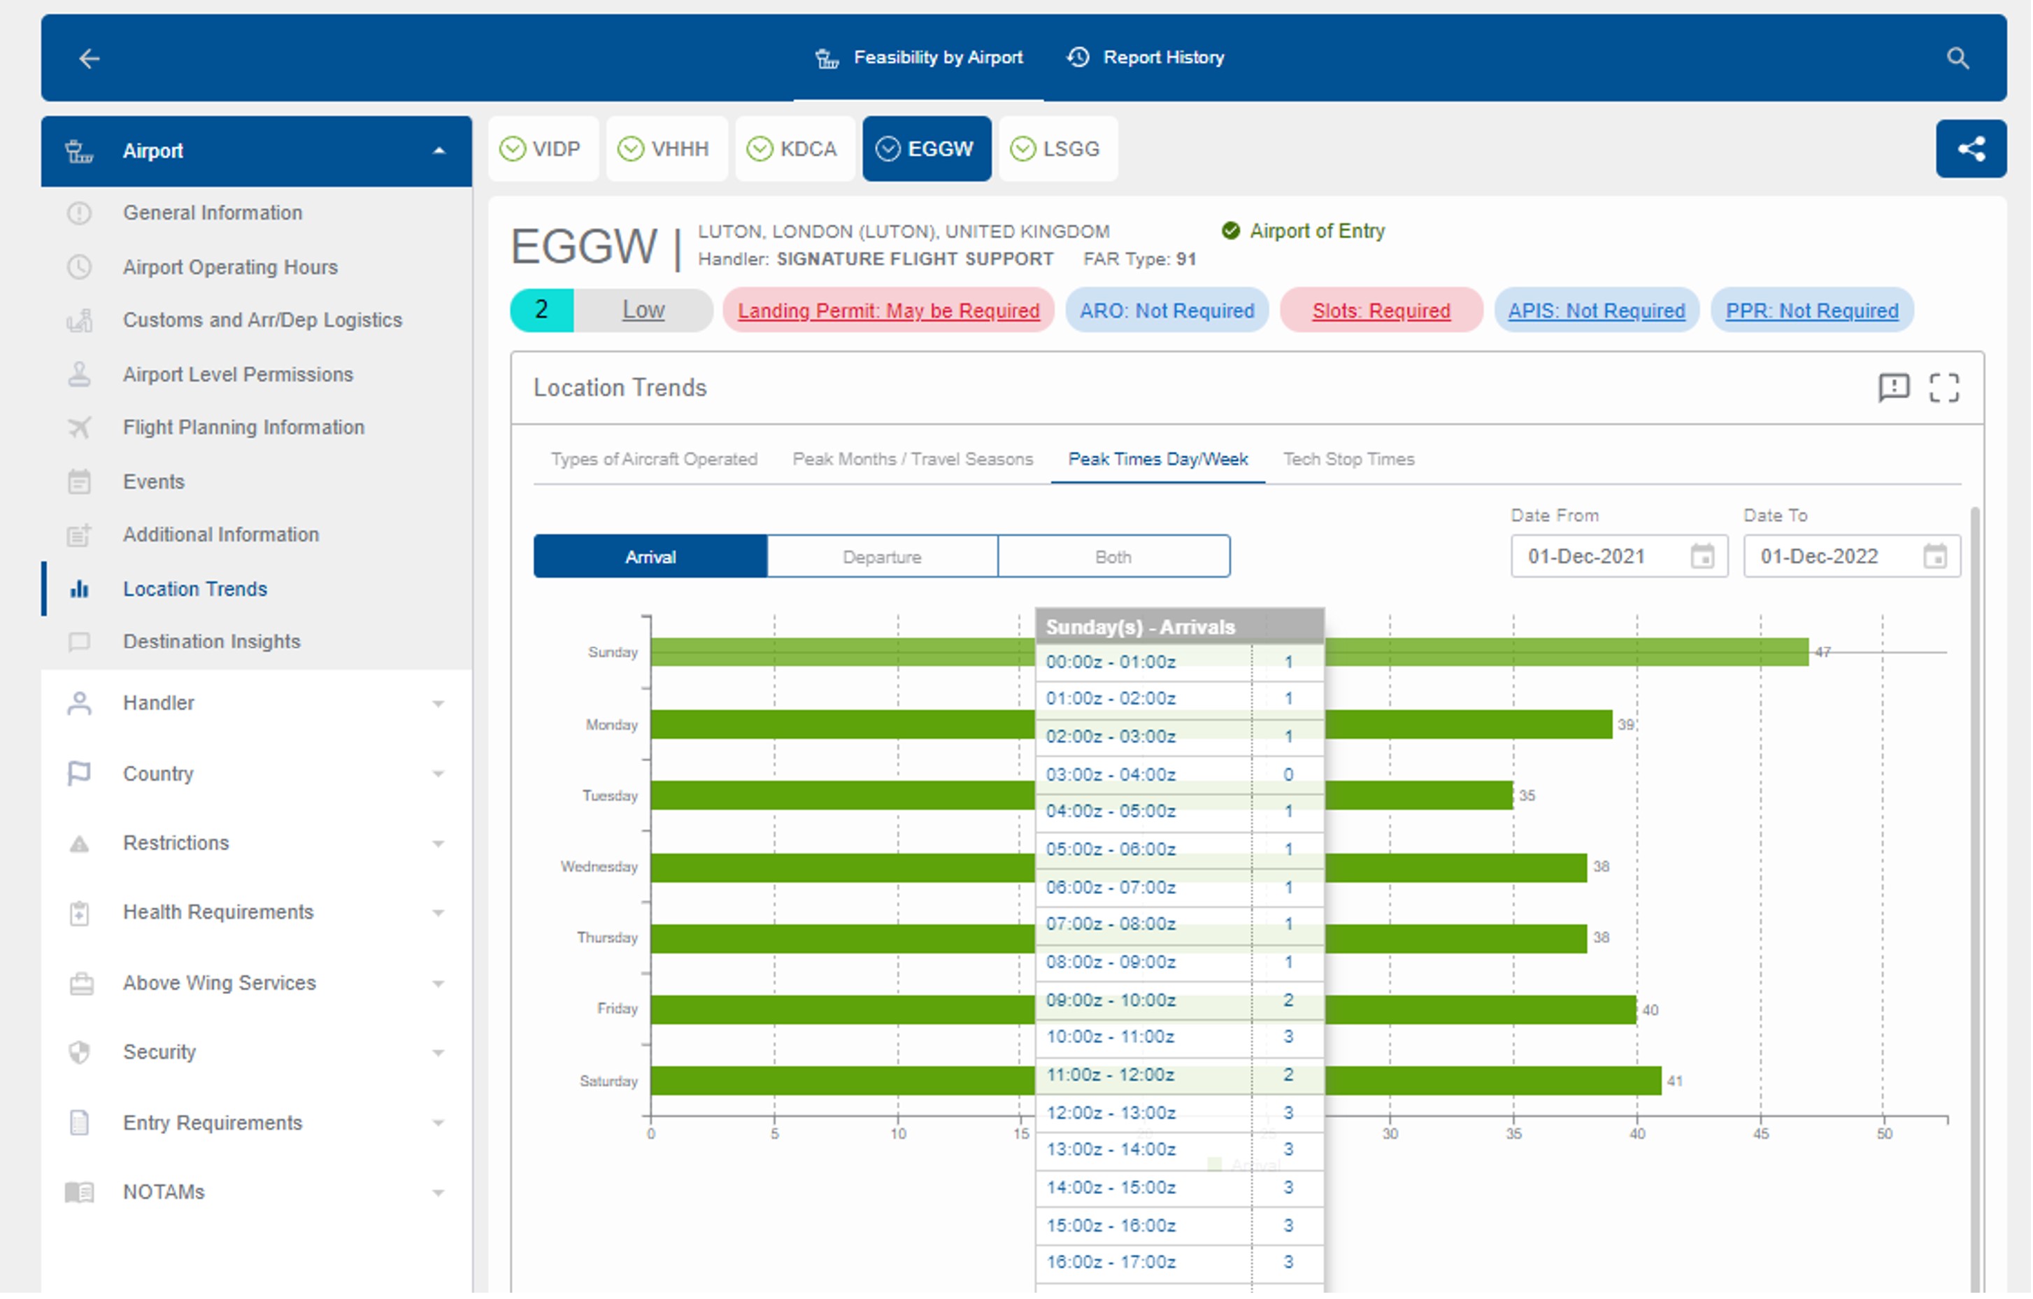Expand the Handler section arrow
Viewport: 2033px width, 1299px height.
438,704
